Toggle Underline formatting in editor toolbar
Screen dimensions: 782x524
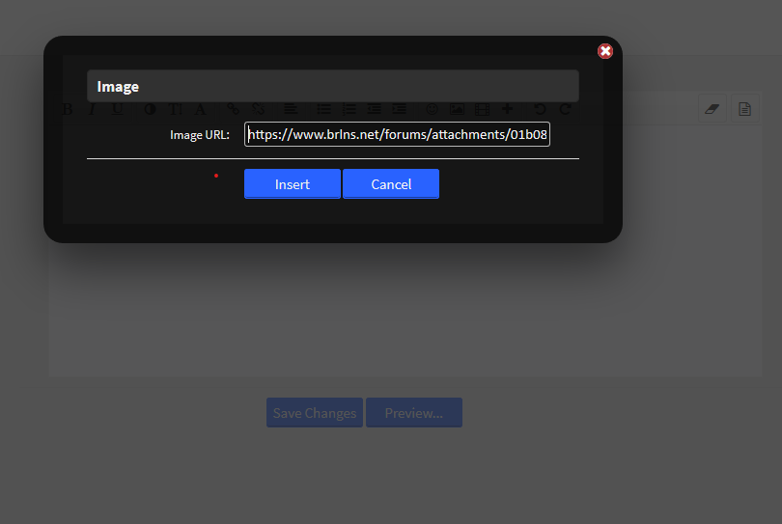point(117,109)
